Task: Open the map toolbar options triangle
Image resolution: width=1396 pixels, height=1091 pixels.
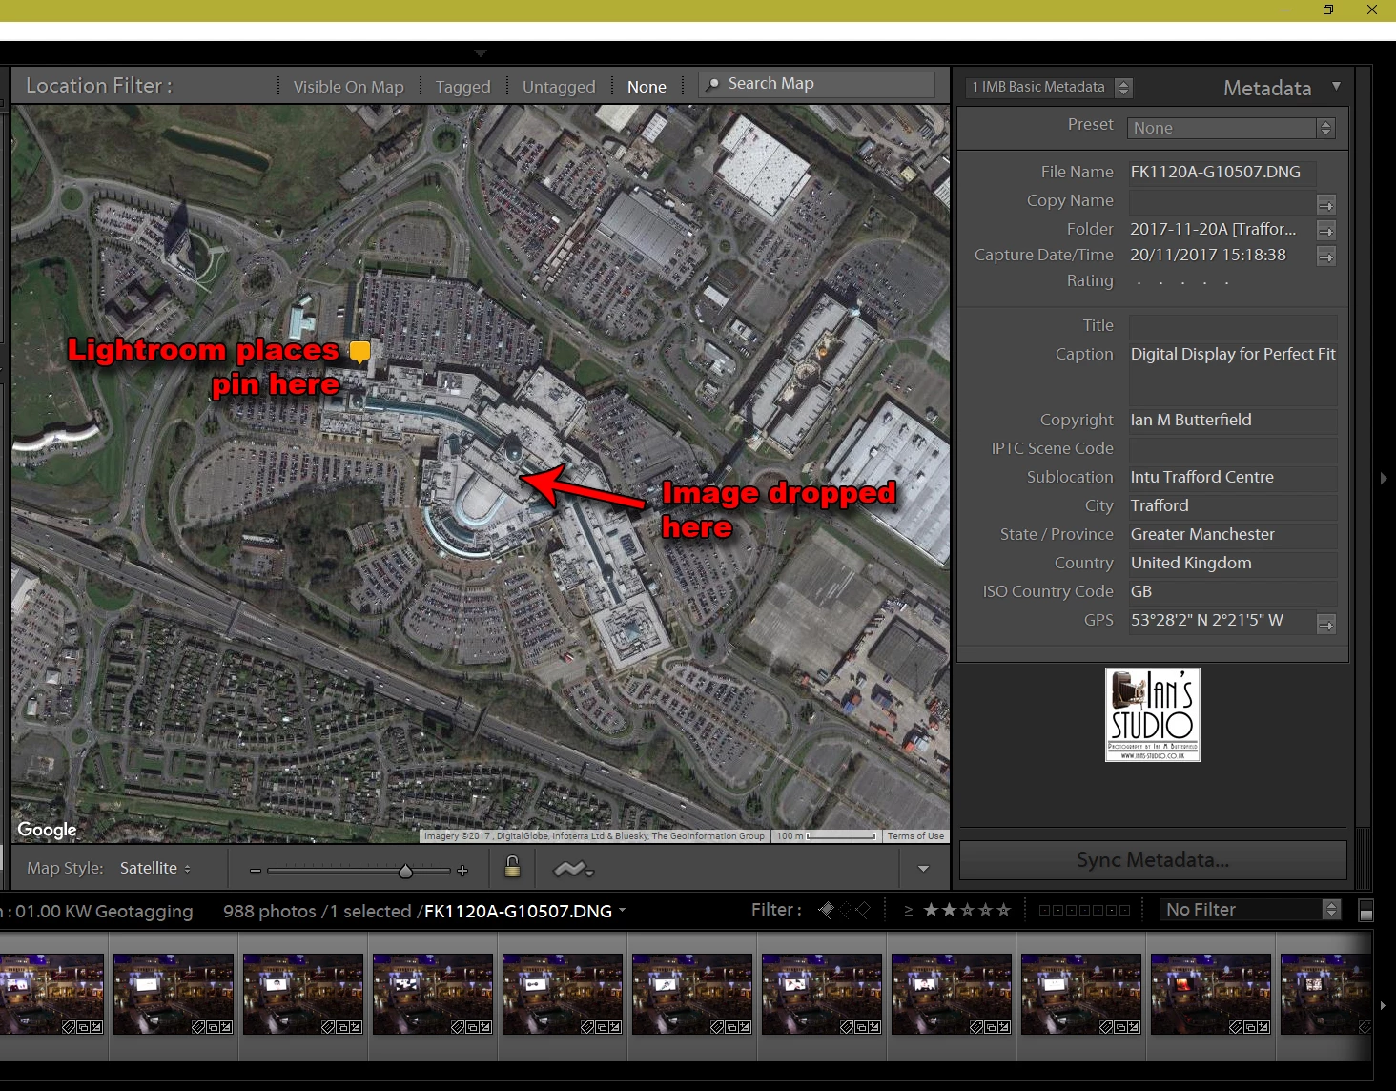Action: tap(923, 869)
